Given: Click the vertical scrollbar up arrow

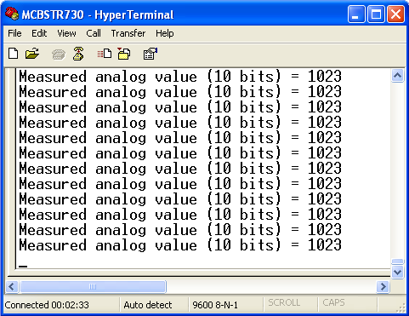Looking at the screenshot, I should click(397, 75).
